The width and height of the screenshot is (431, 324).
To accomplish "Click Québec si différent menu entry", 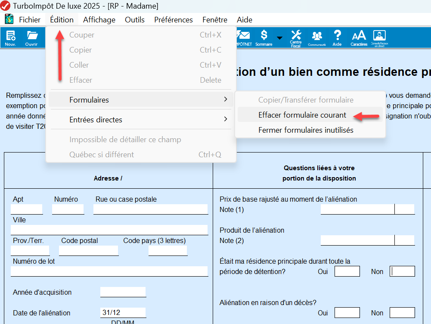I will tap(141, 154).
